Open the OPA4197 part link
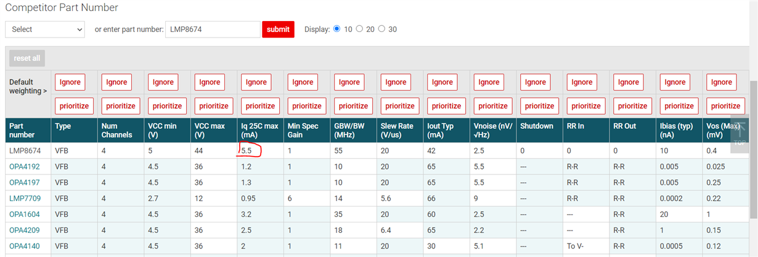Image resolution: width=758 pixels, height=257 pixels. 24,182
